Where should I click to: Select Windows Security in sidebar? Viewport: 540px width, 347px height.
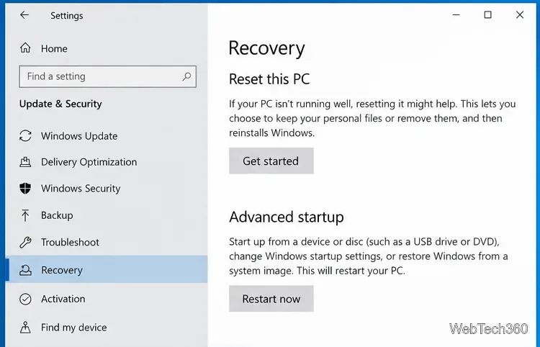81,189
